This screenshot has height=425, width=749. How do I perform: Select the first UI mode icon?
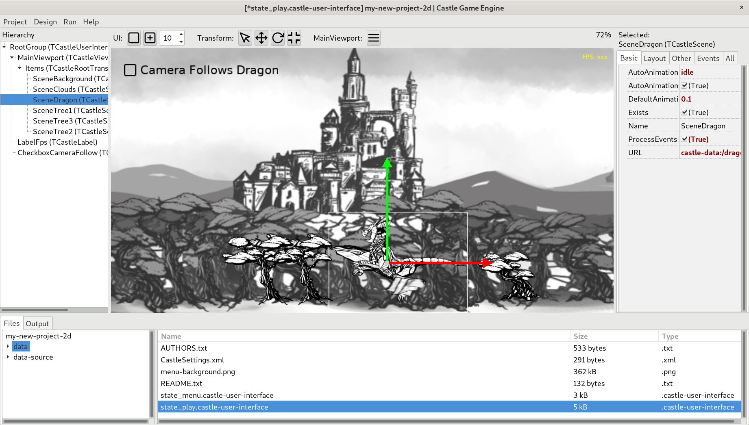coord(133,38)
